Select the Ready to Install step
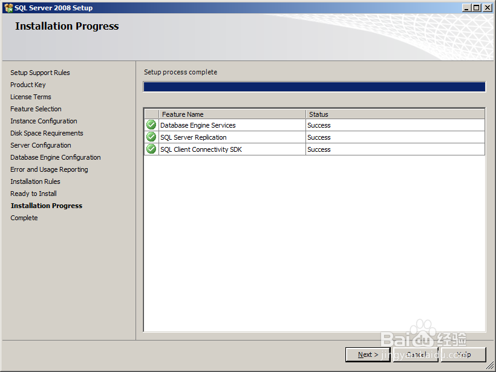496x372 pixels. 33,194
